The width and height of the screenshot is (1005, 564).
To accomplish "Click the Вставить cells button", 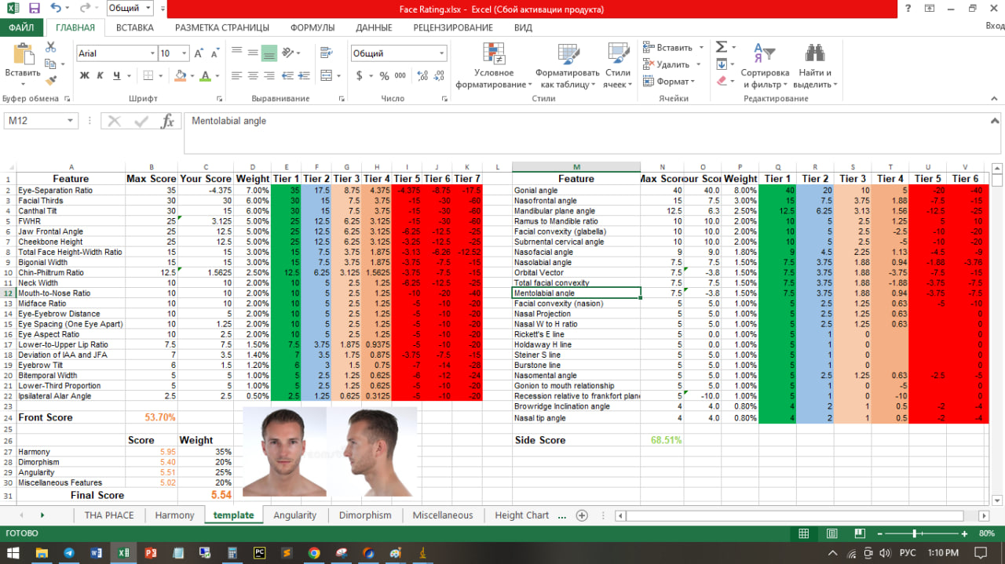I will [x=667, y=47].
